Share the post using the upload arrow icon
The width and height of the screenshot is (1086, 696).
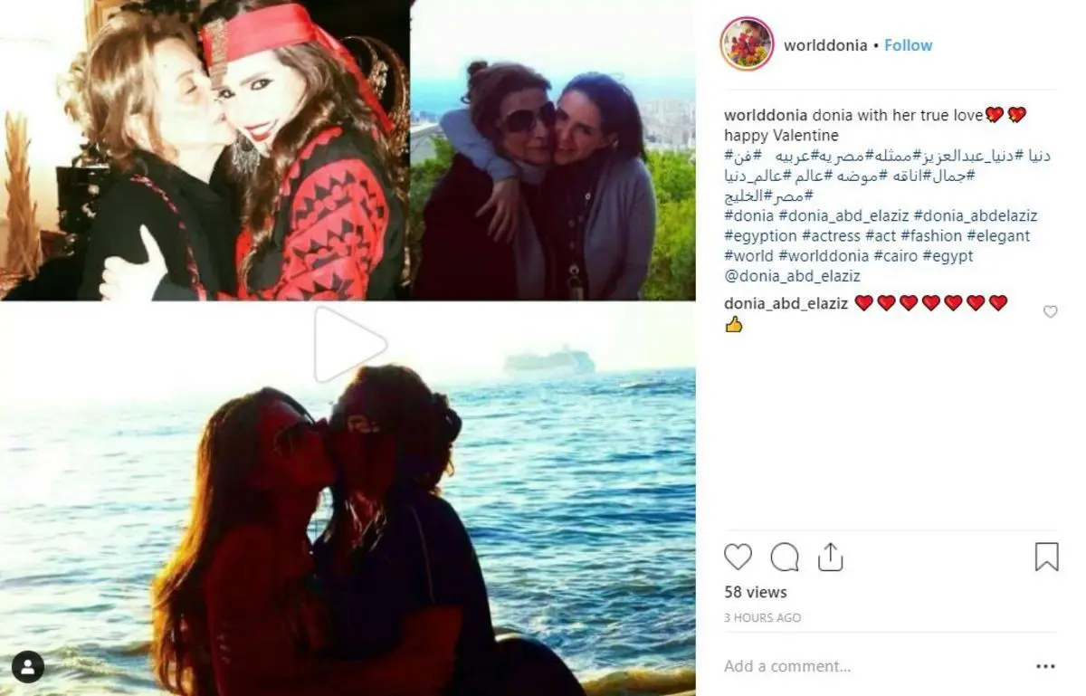tap(831, 557)
